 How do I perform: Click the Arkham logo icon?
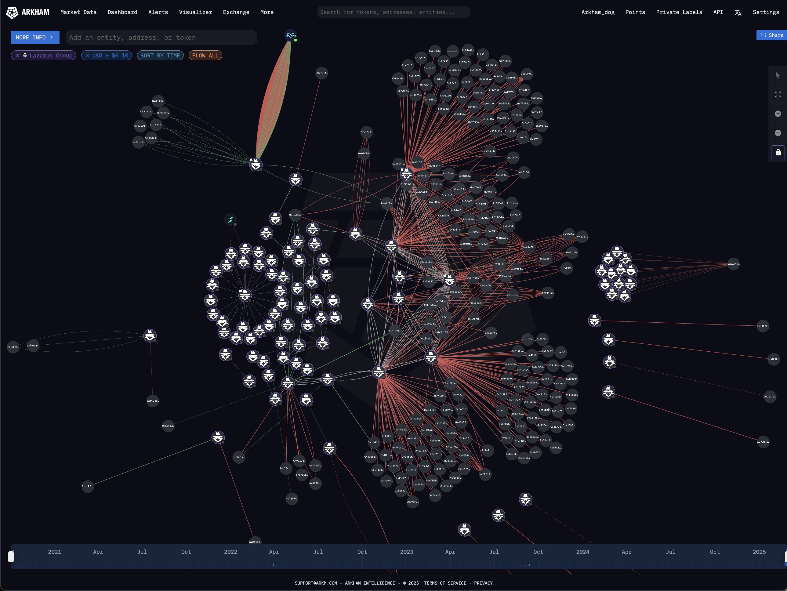pyautogui.click(x=12, y=13)
